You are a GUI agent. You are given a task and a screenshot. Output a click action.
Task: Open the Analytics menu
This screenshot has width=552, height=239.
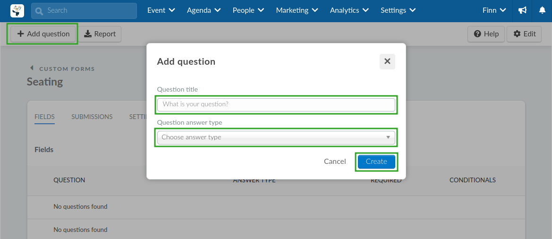pyautogui.click(x=349, y=10)
